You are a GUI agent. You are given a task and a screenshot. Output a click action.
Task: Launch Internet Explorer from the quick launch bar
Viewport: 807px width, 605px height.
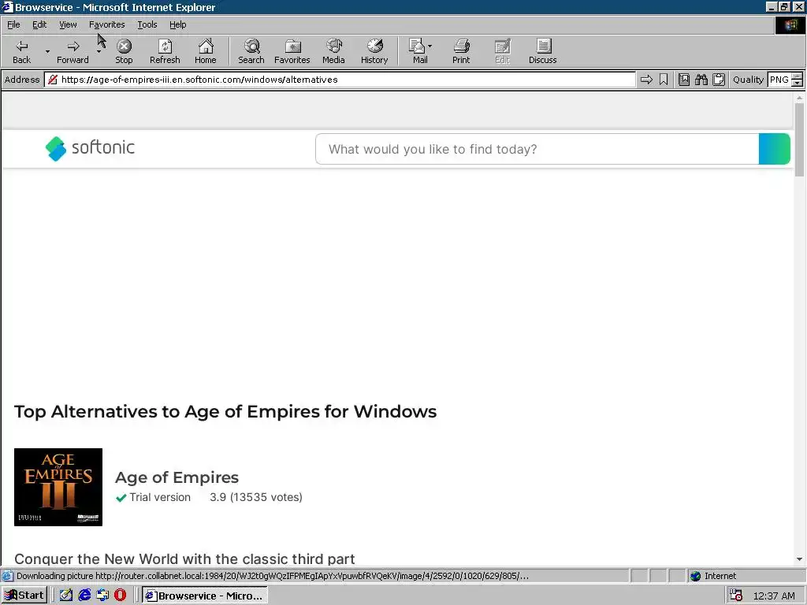84,596
